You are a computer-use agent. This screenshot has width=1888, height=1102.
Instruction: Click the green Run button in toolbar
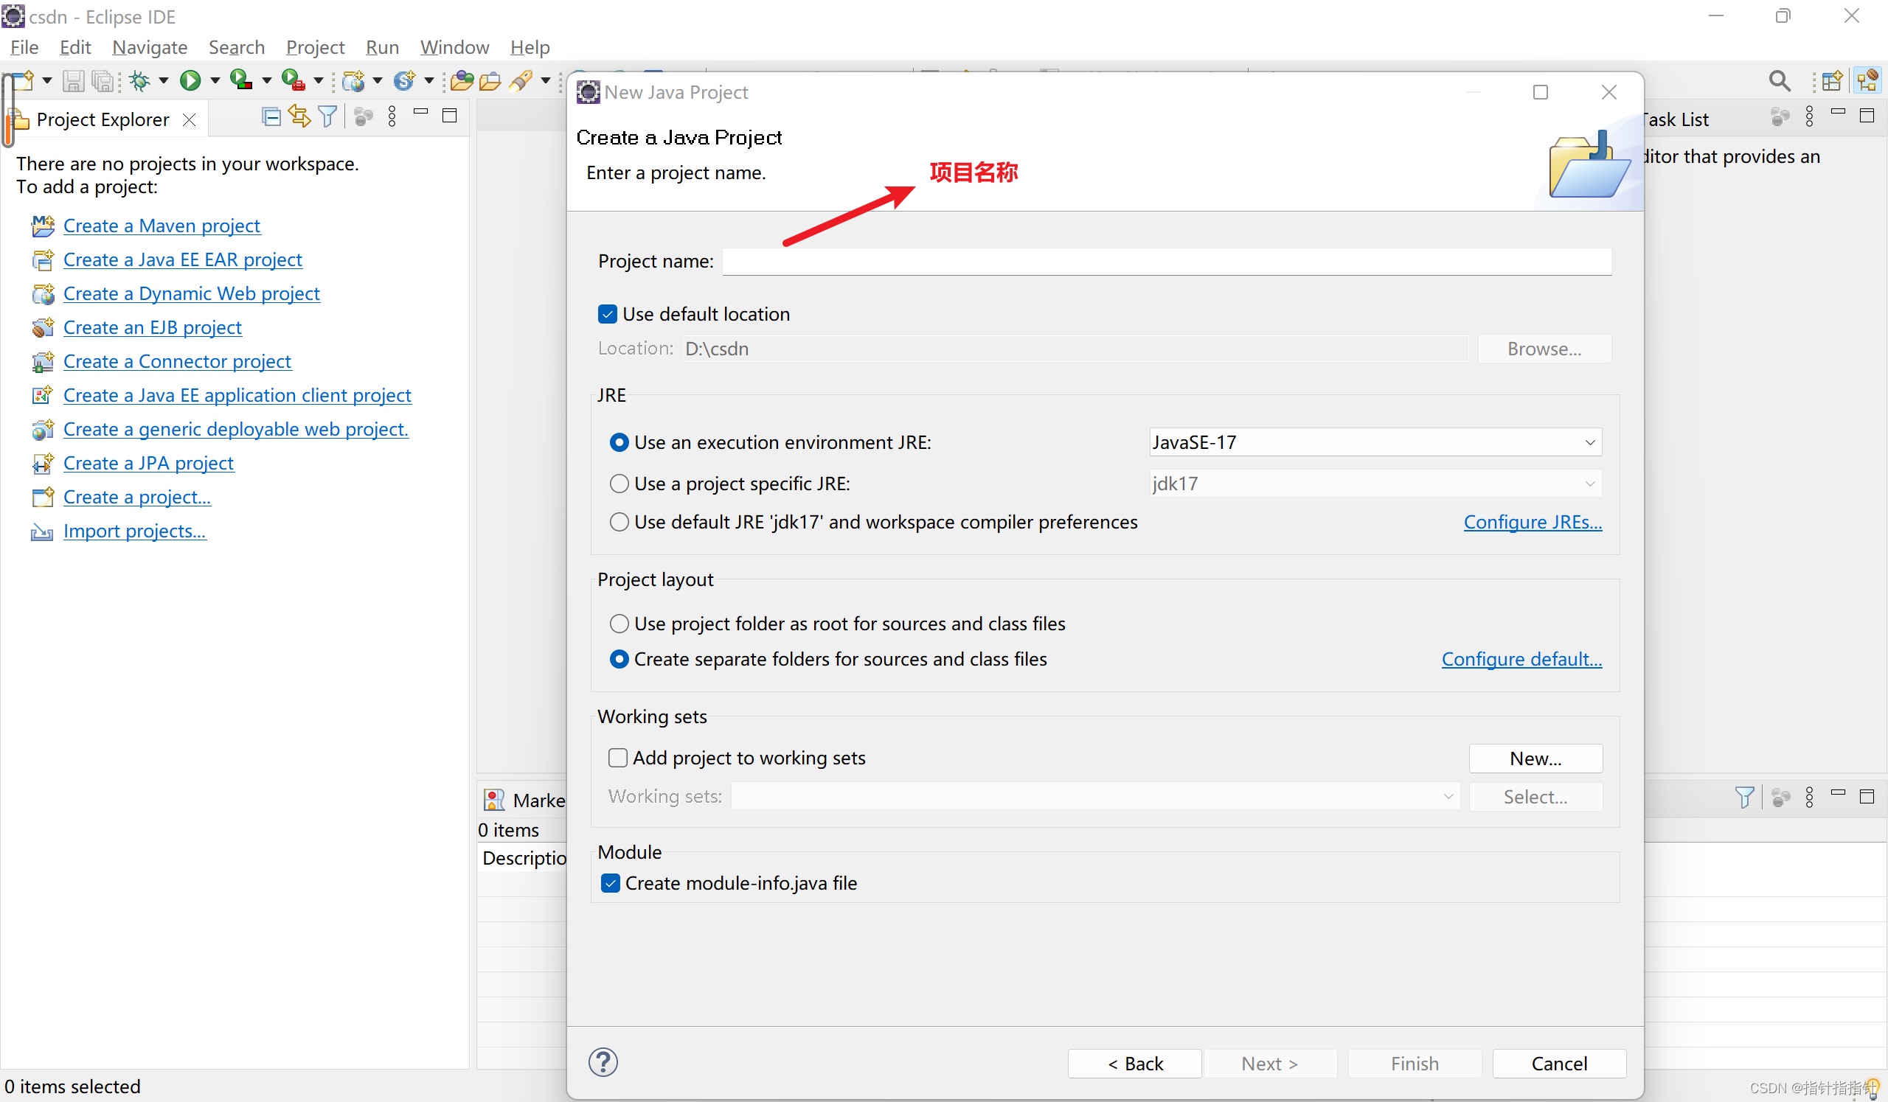point(190,80)
